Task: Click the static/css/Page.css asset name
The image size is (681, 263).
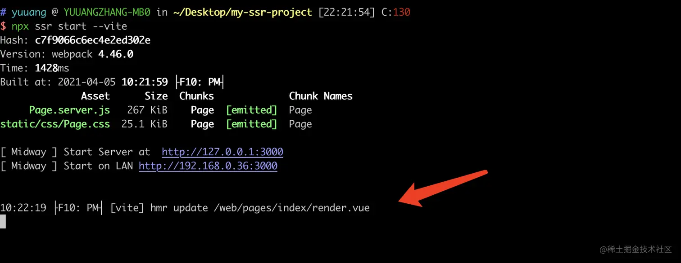Action: coord(55,124)
